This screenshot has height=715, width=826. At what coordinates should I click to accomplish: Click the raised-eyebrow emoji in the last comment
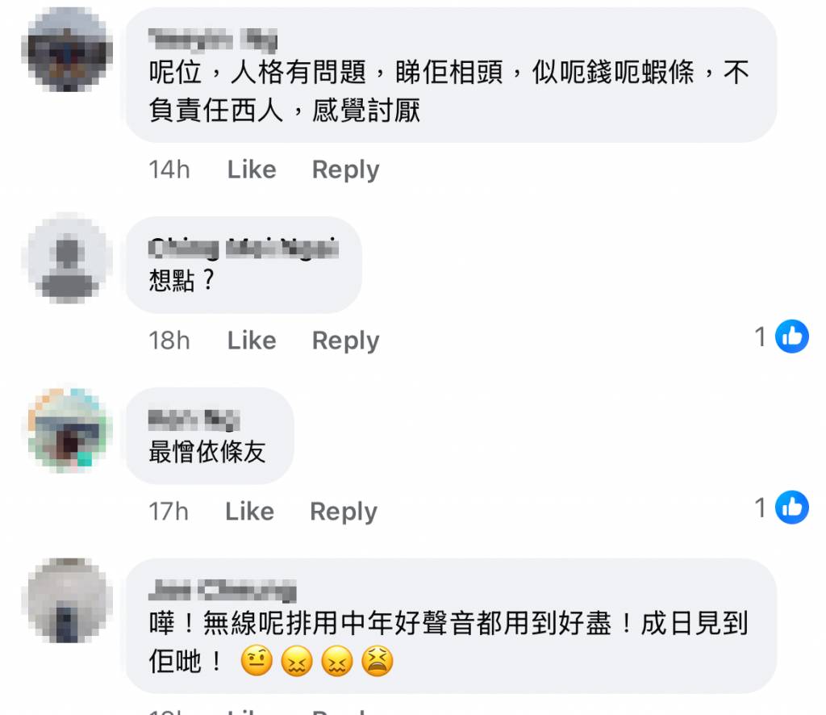click(257, 660)
